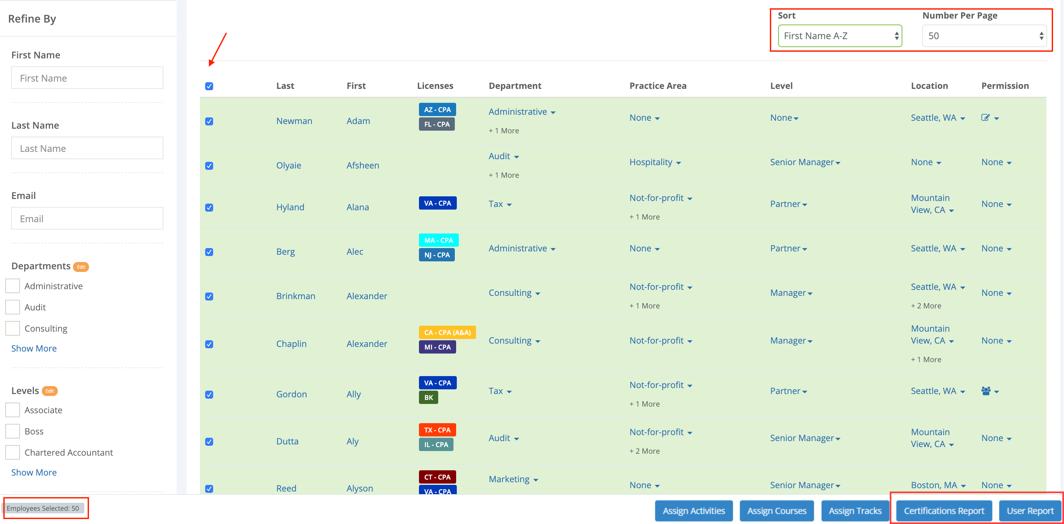This screenshot has height=524, width=1064.
Task: Click the Edit badge beside Departments
Action: pyautogui.click(x=81, y=267)
